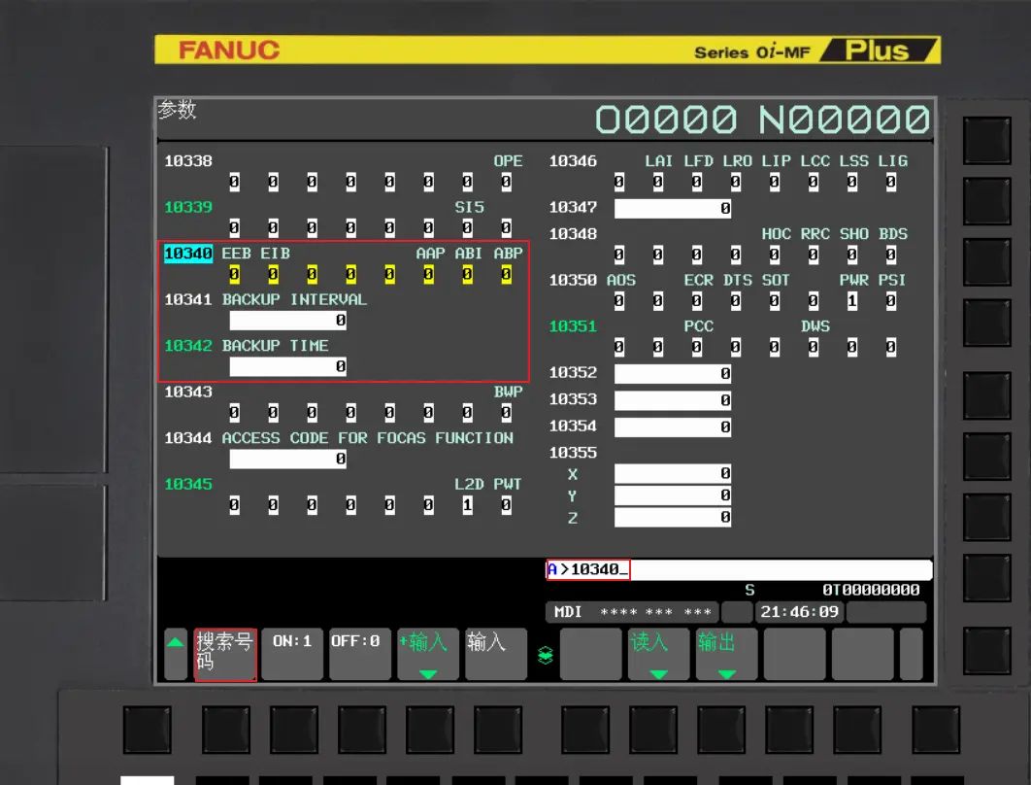Viewport: 1031px width, 785px height.
Task: Select parameter 10347 value field
Action: coord(673,209)
